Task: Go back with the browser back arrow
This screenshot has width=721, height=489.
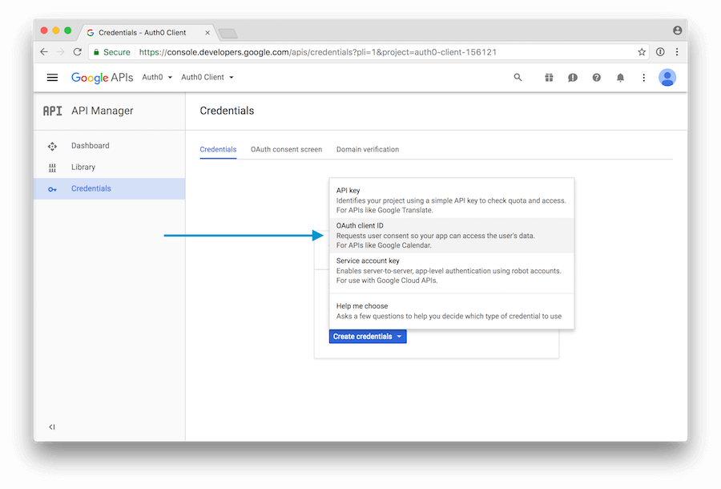Action: pos(44,52)
